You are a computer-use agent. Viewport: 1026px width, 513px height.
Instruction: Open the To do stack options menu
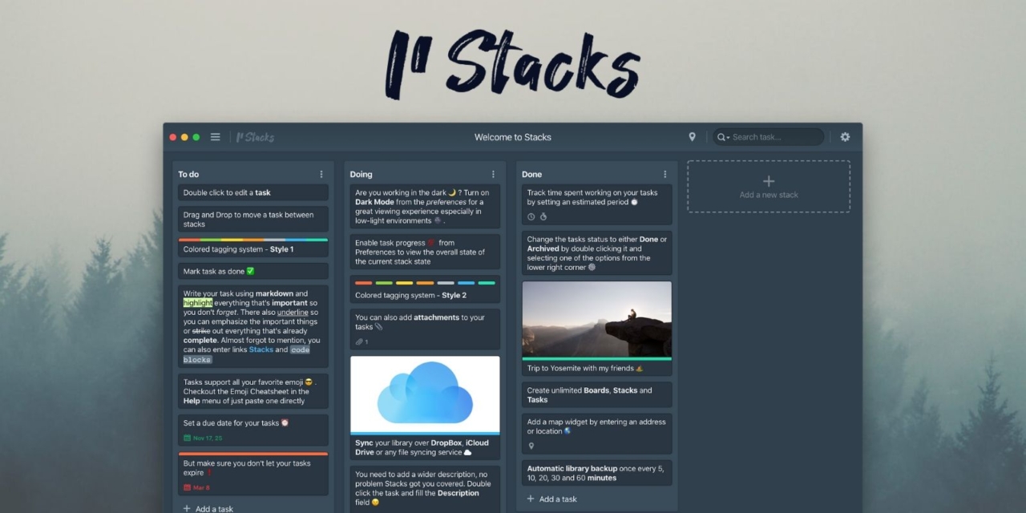(321, 174)
